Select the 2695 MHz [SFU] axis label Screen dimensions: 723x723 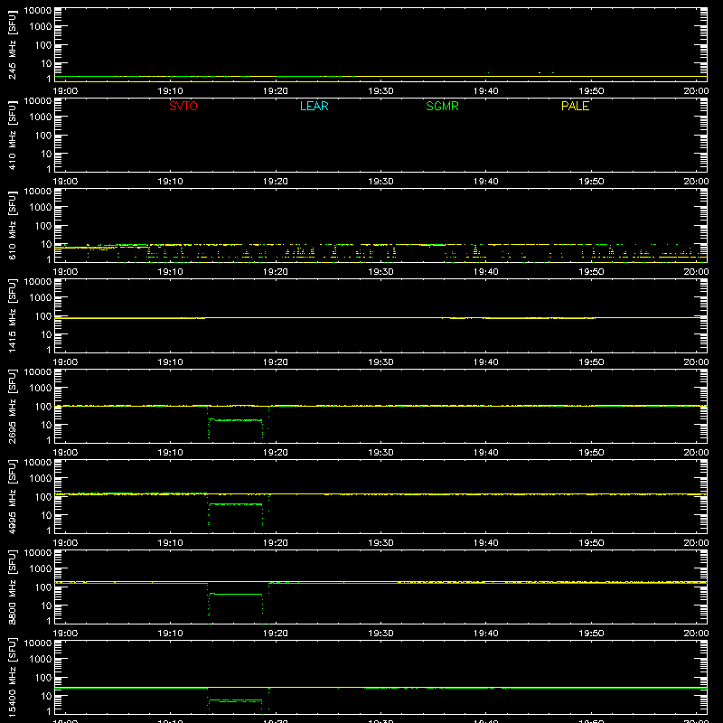pos(13,406)
